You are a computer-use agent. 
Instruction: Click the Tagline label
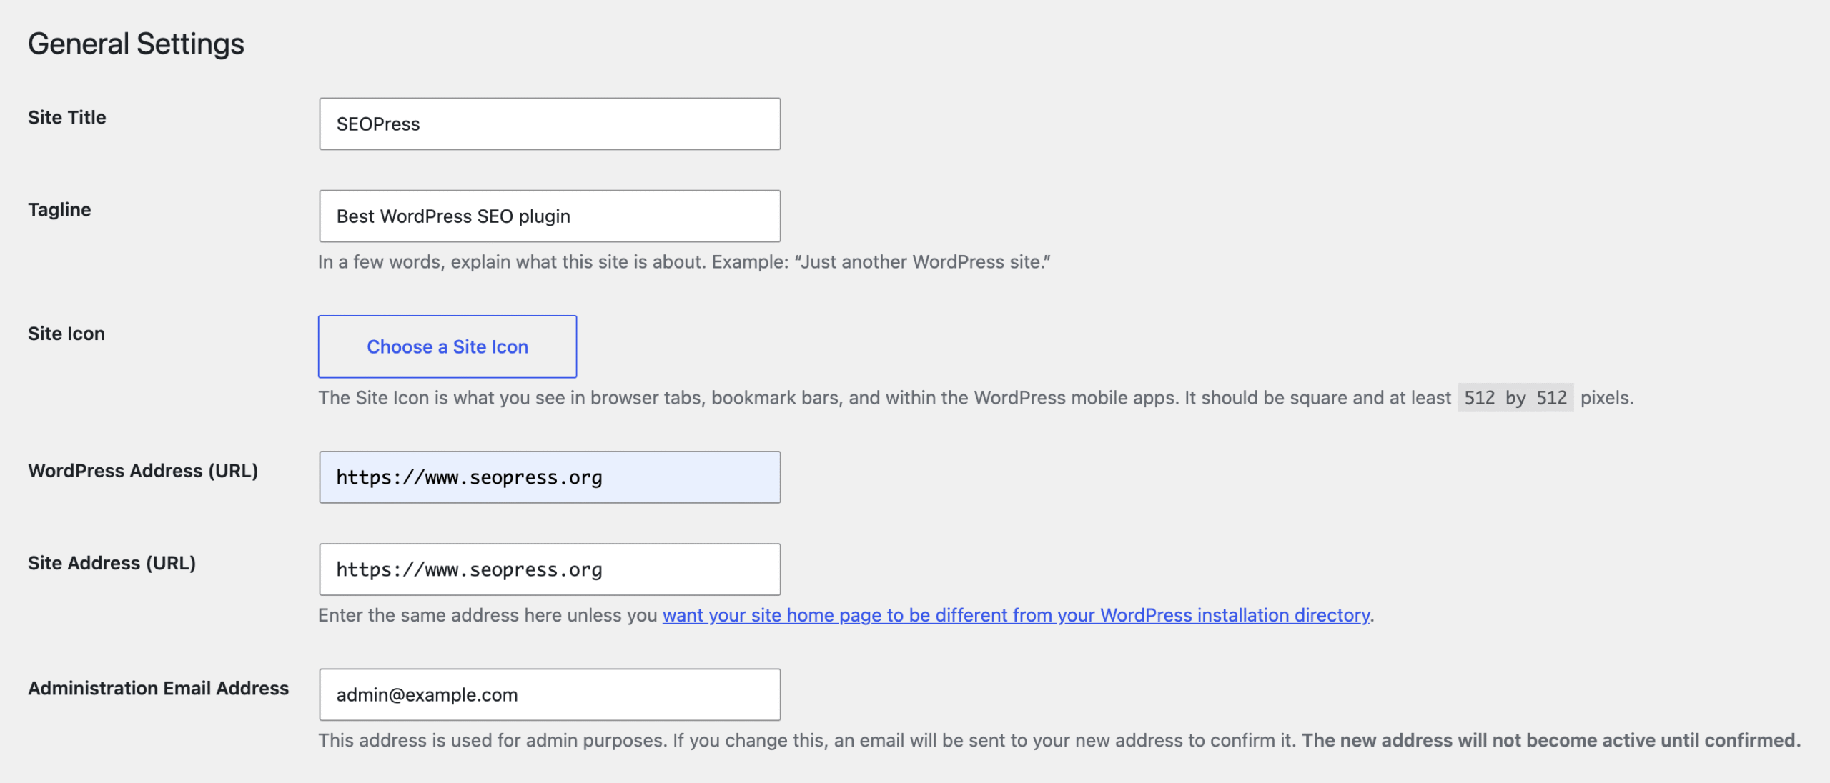click(59, 209)
